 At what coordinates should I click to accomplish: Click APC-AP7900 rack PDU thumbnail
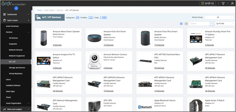[x=145, y=61]
